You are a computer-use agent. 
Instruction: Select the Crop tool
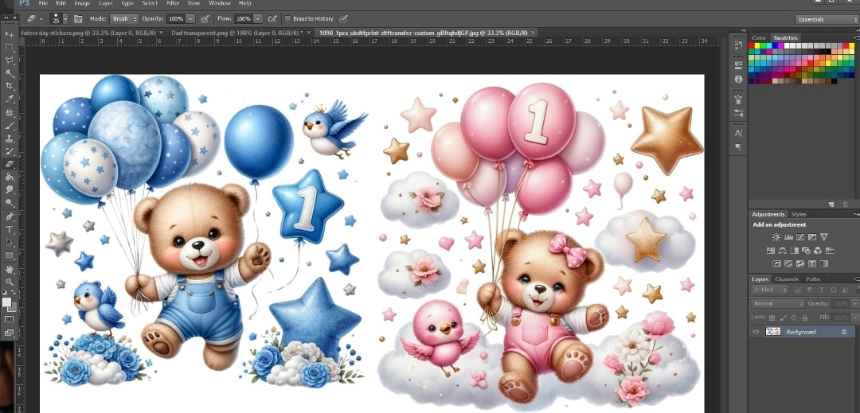(10, 86)
